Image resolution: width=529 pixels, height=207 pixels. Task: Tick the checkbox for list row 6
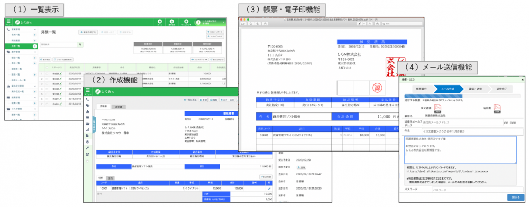pyautogui.click(x=47, y=99)
